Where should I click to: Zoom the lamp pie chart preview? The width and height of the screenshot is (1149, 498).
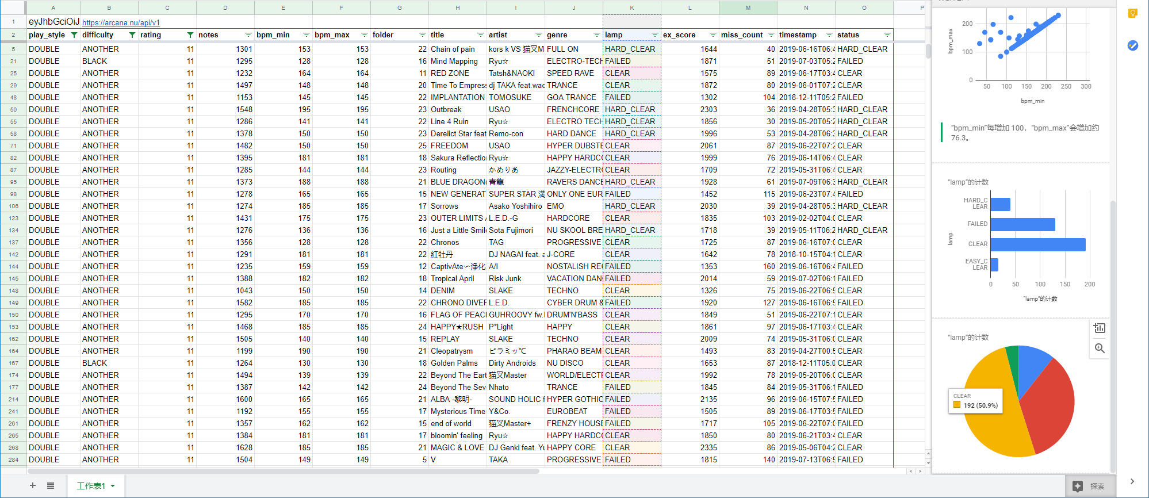(x=1100, y=348)
